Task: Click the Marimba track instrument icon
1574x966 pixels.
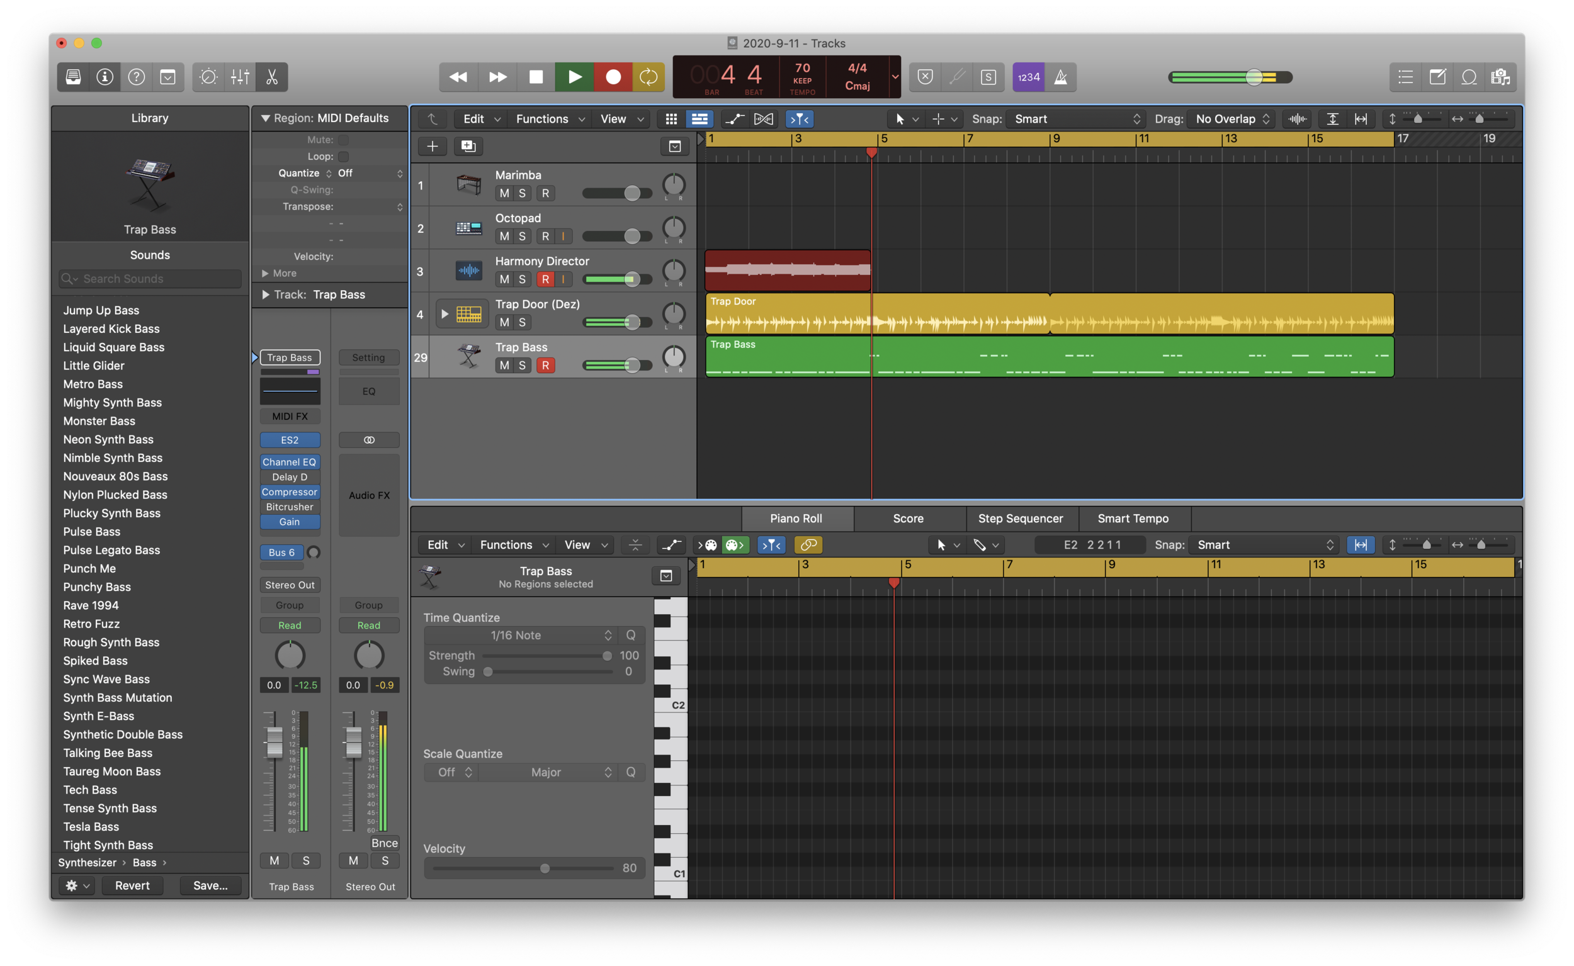Action: pos(468,184)
